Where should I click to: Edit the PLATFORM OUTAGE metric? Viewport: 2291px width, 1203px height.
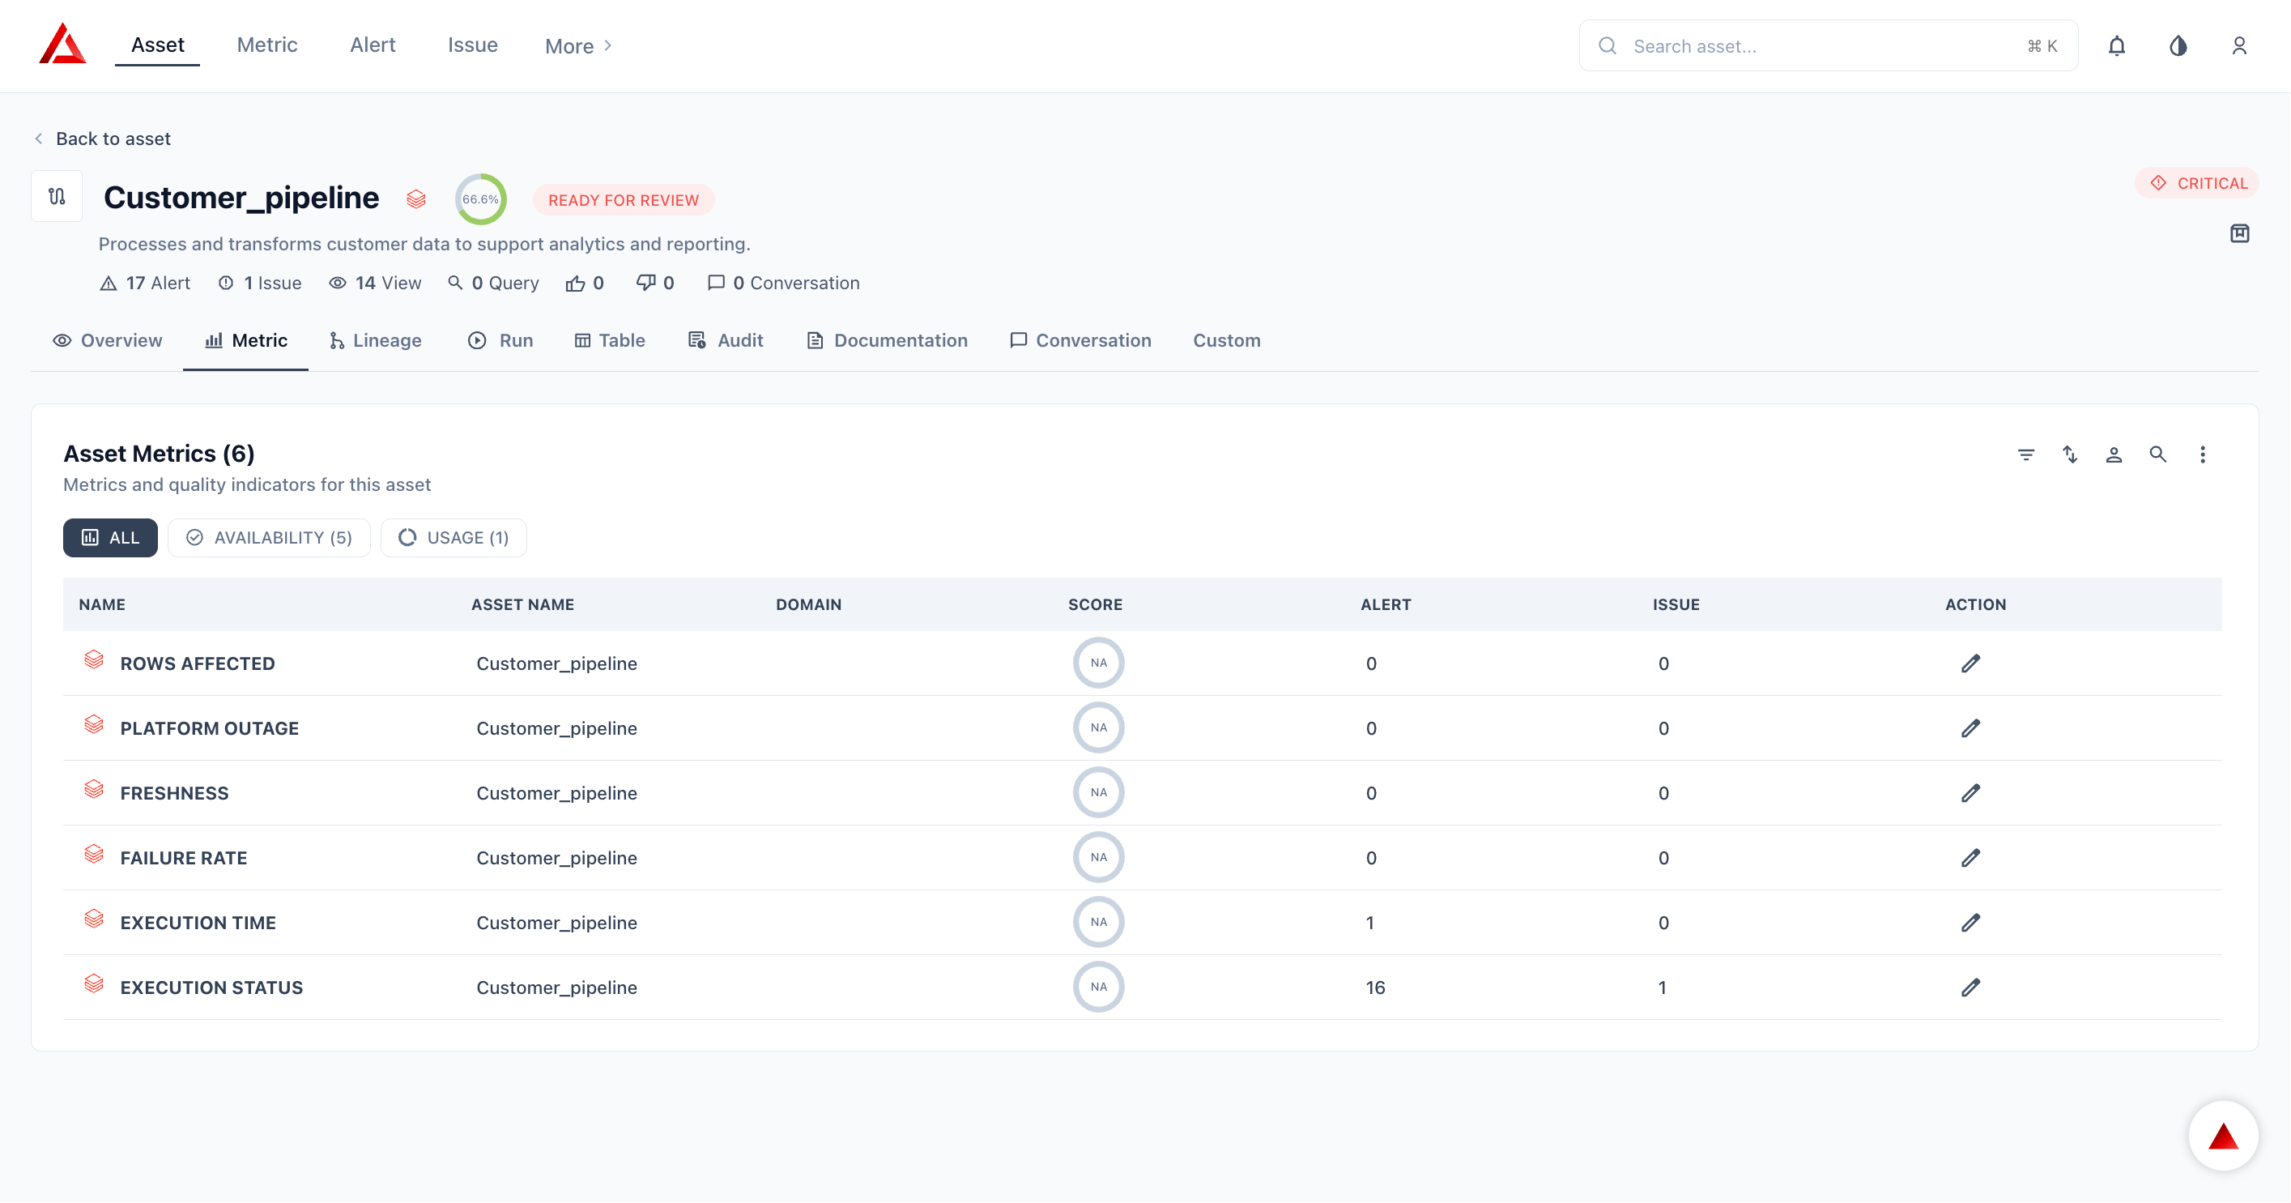coord(1971,729)
